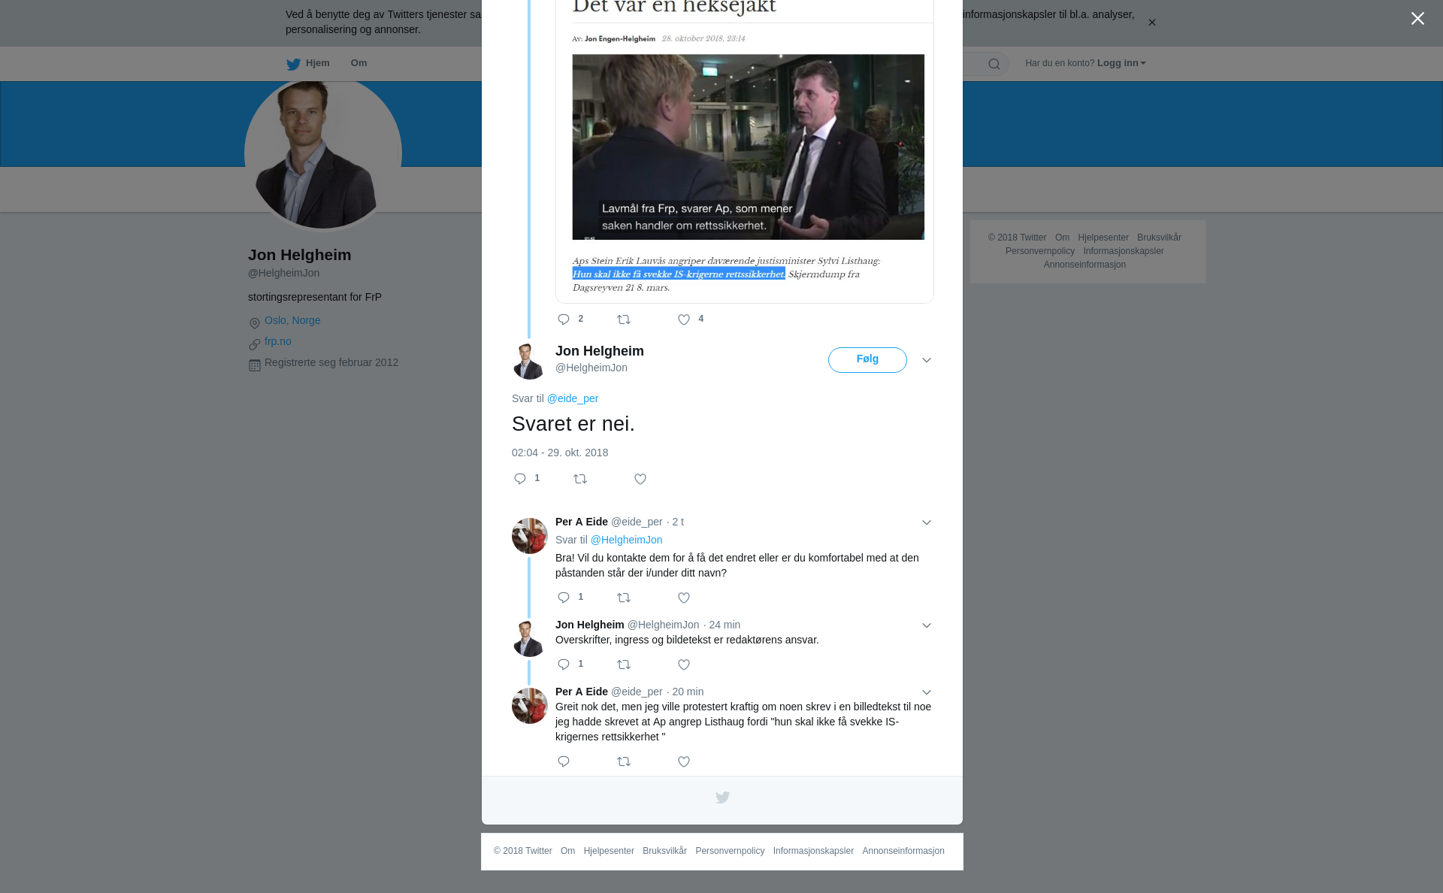Reply to the 'Greit nok det' tweet
1443x893 pixels.
pos(564,762)
